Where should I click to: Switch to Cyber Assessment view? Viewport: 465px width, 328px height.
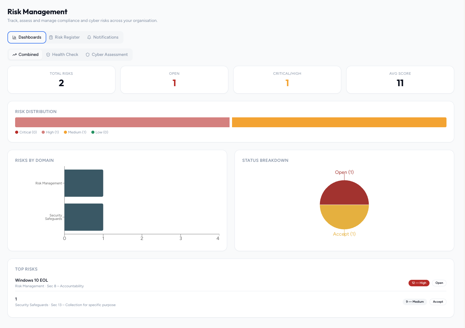click(107, 55)
